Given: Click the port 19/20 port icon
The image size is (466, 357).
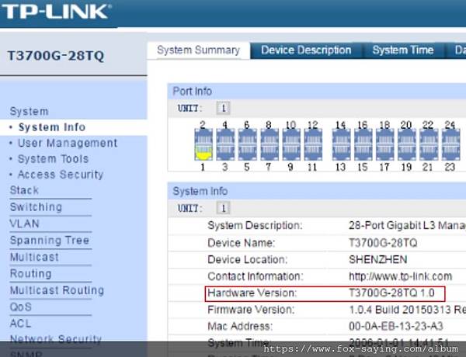Looking at the screenshot, I should click(x=407, y=144).
